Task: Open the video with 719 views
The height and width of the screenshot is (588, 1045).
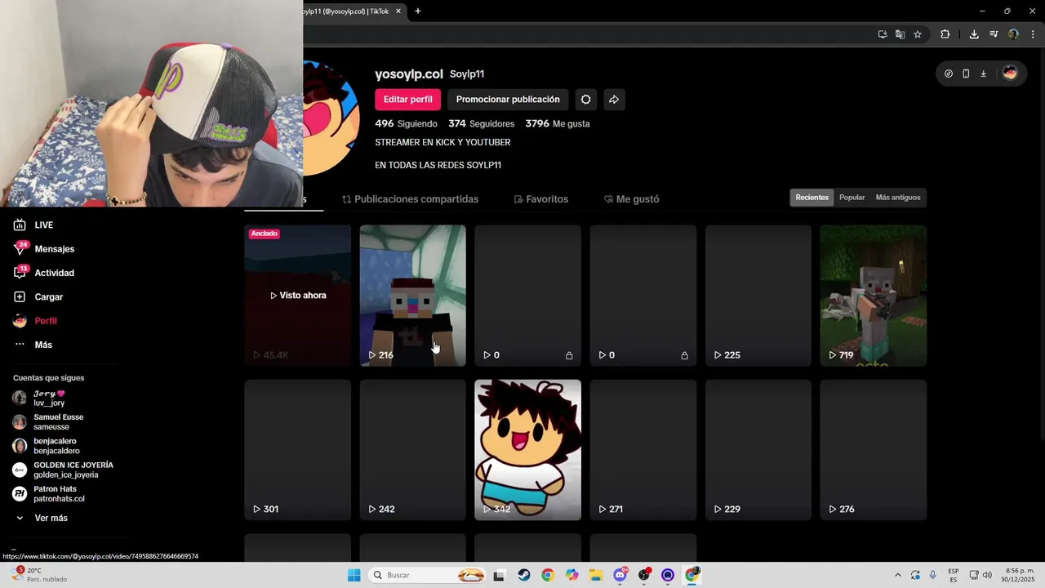Action: pyautogui.click(x=873, y=296)
